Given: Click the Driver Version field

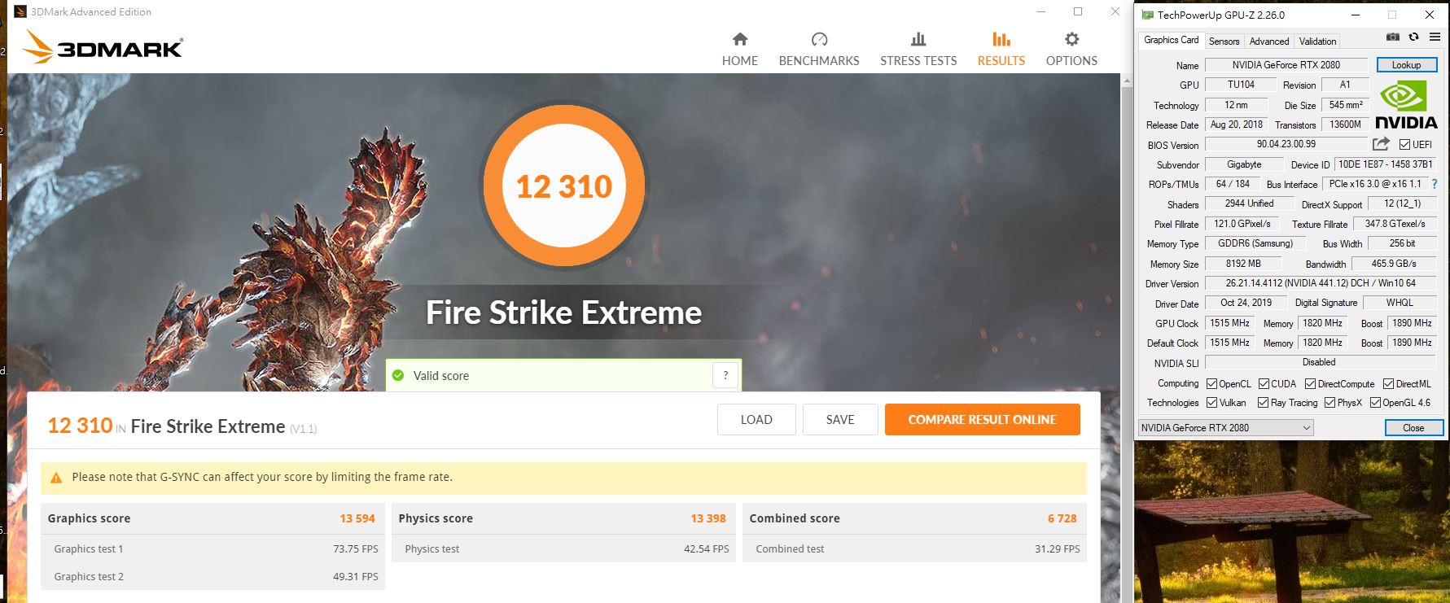Looking at the screenshot, I should coord(1320,283).
